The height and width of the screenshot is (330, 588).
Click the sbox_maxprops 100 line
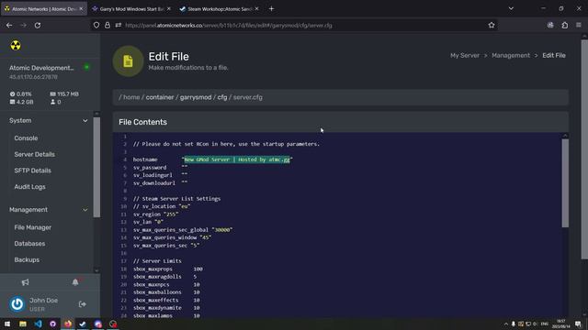click(167, 269)
